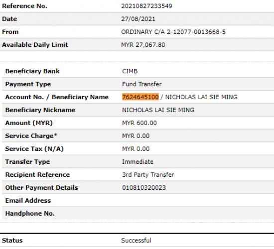Click the Service Tax MYR 0.00 value

pyautogui.click(x=136, y=149)
